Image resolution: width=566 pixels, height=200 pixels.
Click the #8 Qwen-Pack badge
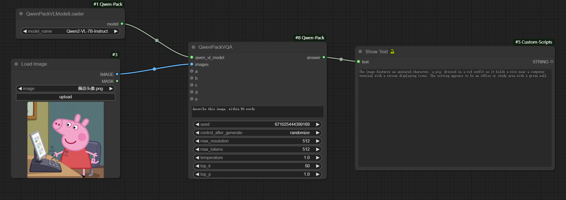click(x=310, y=38)
